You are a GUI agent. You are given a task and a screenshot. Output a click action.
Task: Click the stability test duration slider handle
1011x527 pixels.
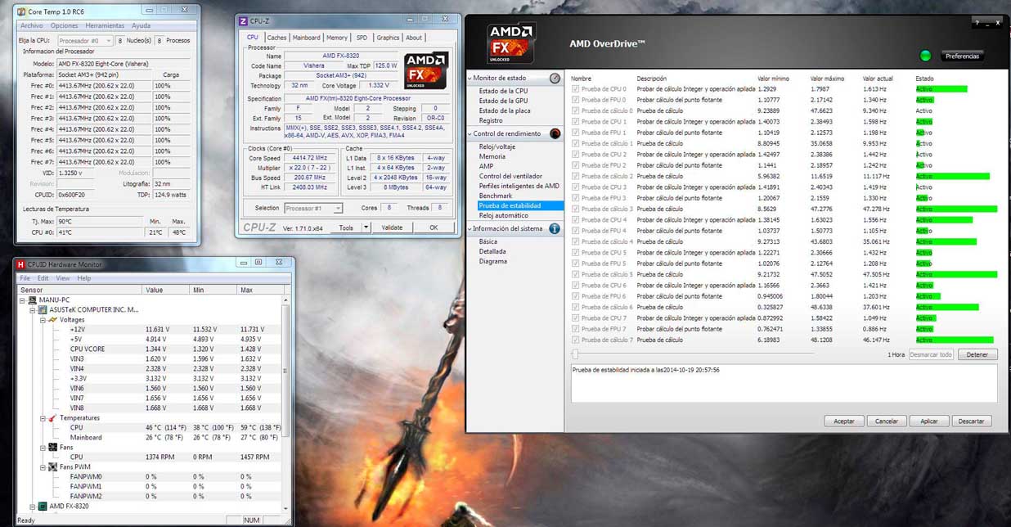pyautogui.click(x=575, y=354)
